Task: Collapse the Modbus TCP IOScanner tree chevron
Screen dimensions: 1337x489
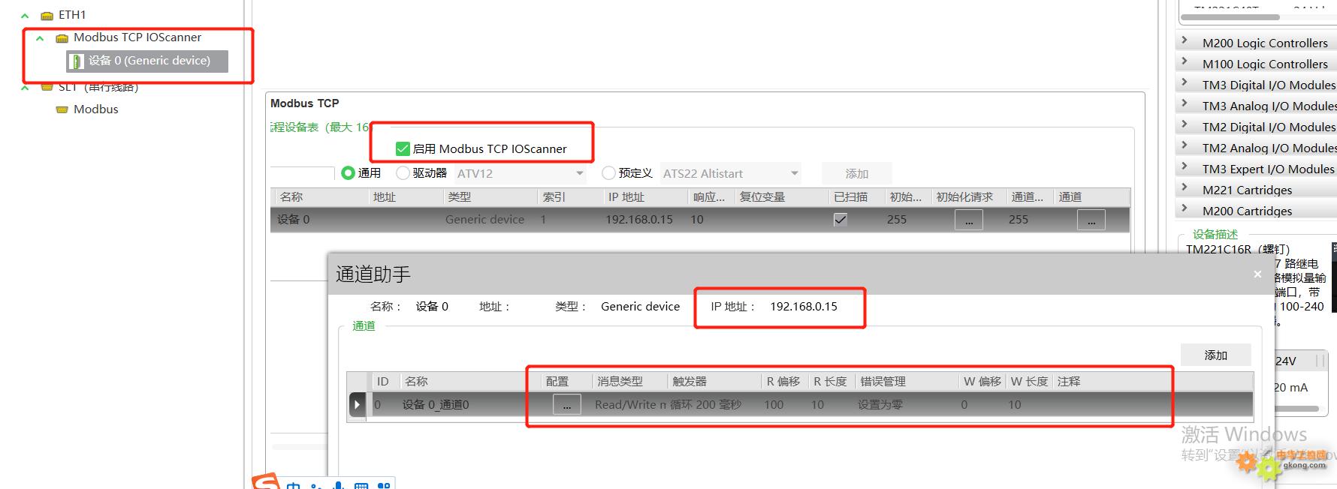Action: (40, 37)
